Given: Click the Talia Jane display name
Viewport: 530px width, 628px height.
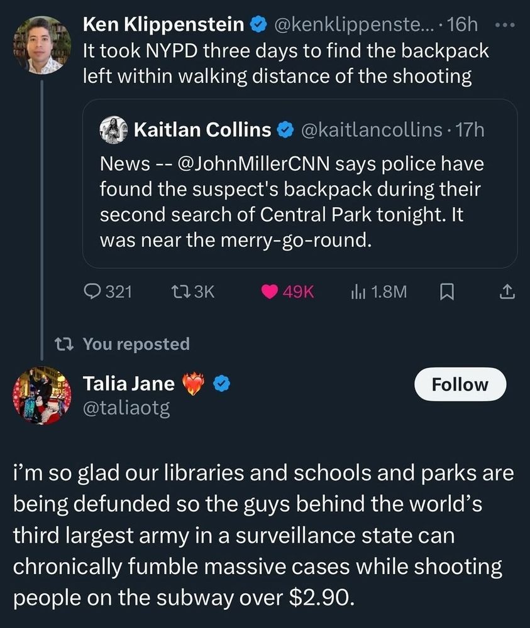Looking at the screenshot, I should 129,382.
